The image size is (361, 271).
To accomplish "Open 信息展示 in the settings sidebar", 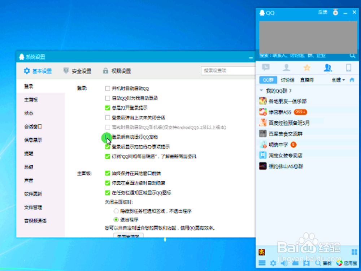I will click(x=33, y=140).
